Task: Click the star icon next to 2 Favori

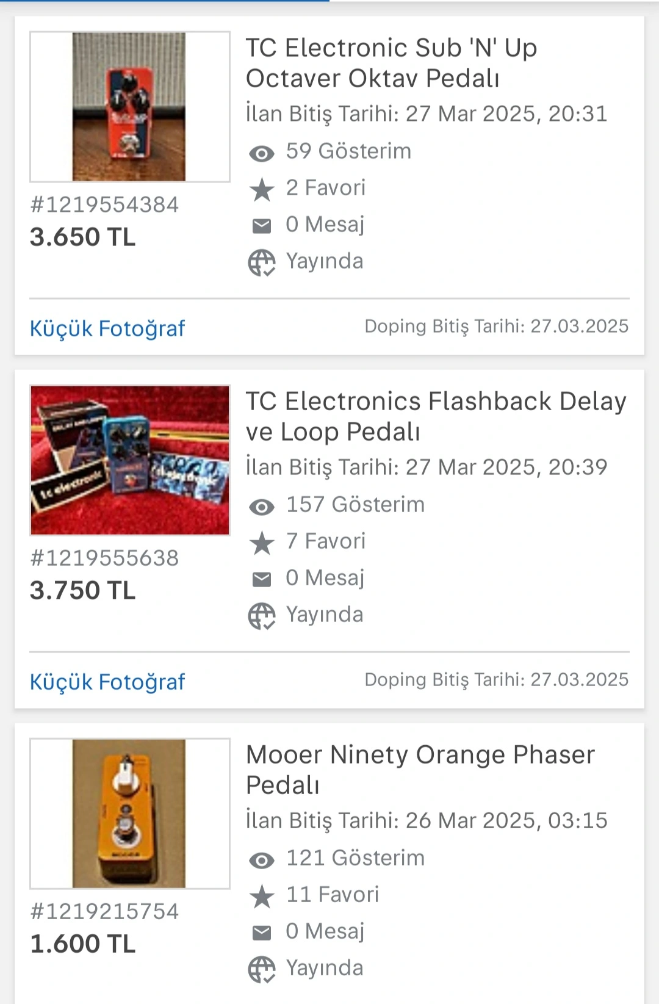Action: (262, 189)
